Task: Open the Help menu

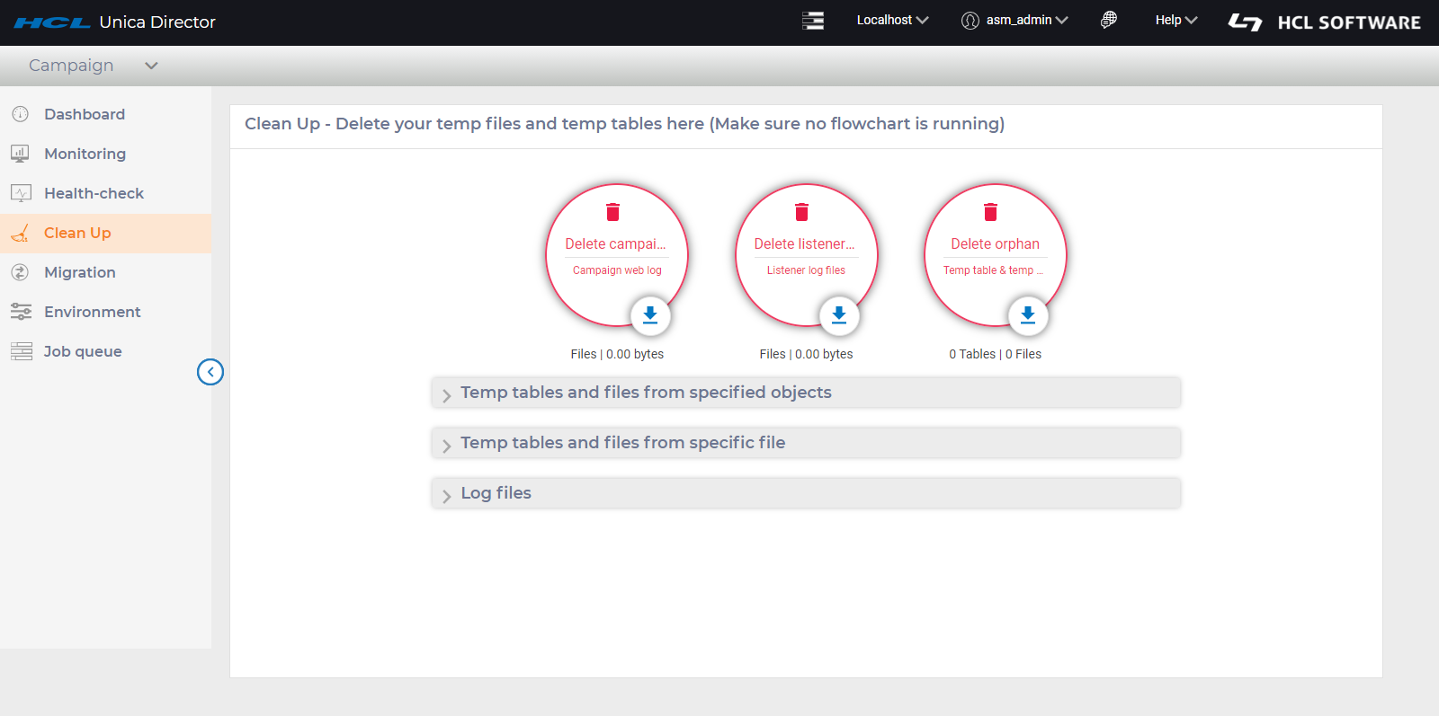Action: 1175,20
